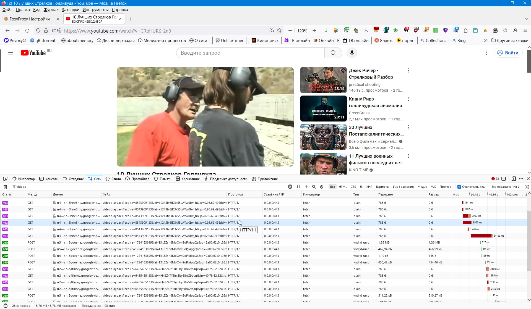Open Другие закладки folder
Viewport: 531px width, 309px height.
pos(510,40)
